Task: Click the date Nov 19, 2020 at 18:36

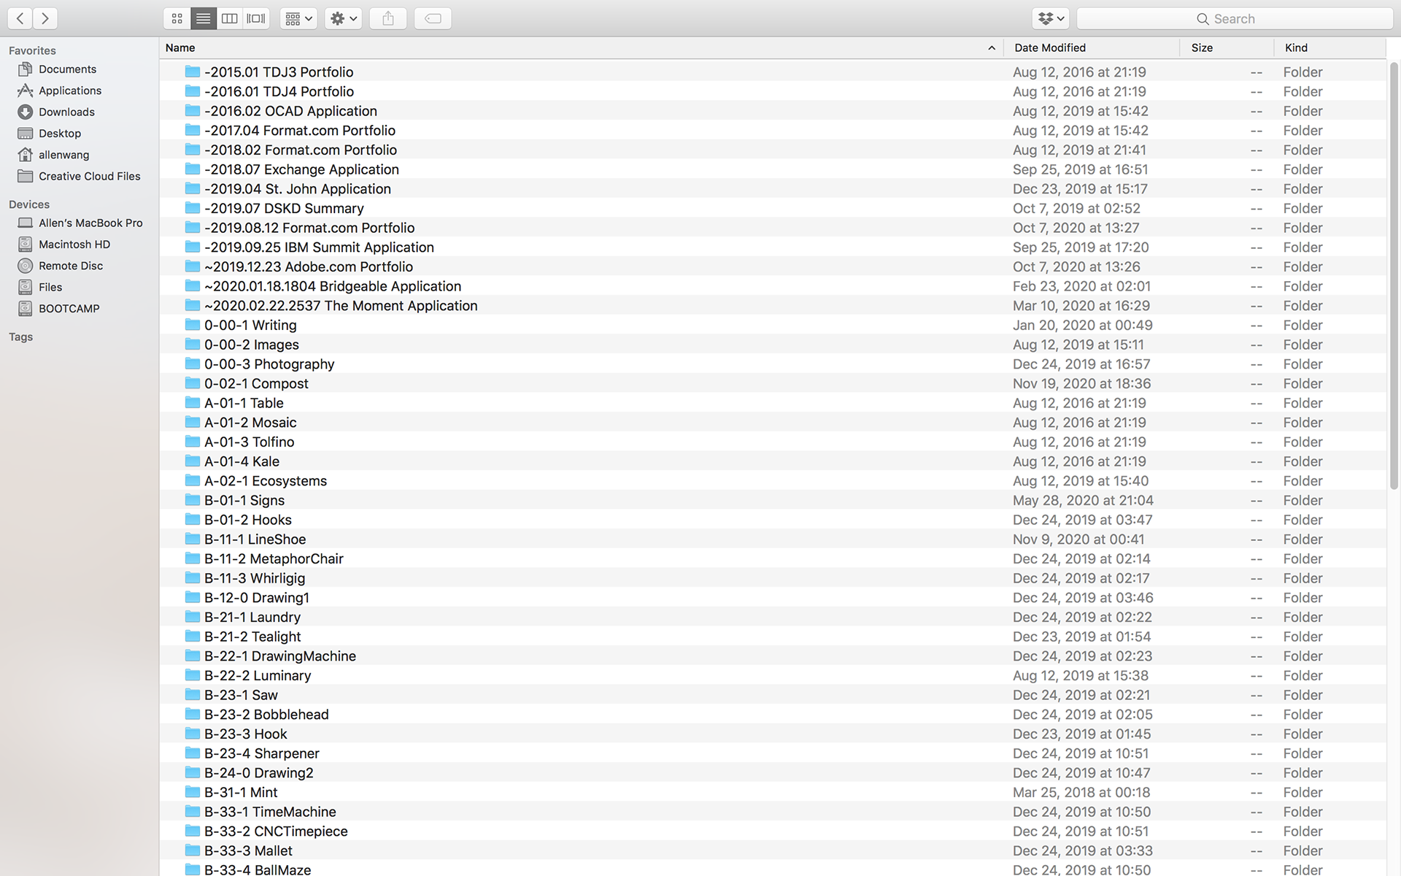Action: point(1081,383)
